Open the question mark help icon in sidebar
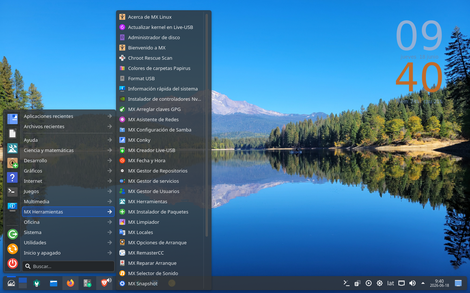The image size is (470, 293). point(12,178)
